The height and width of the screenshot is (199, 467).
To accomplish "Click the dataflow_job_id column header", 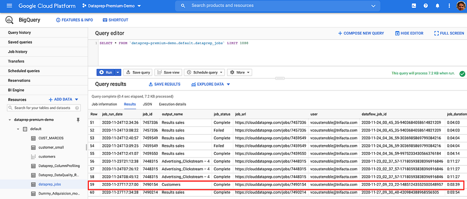I will [x=374, y=114].
